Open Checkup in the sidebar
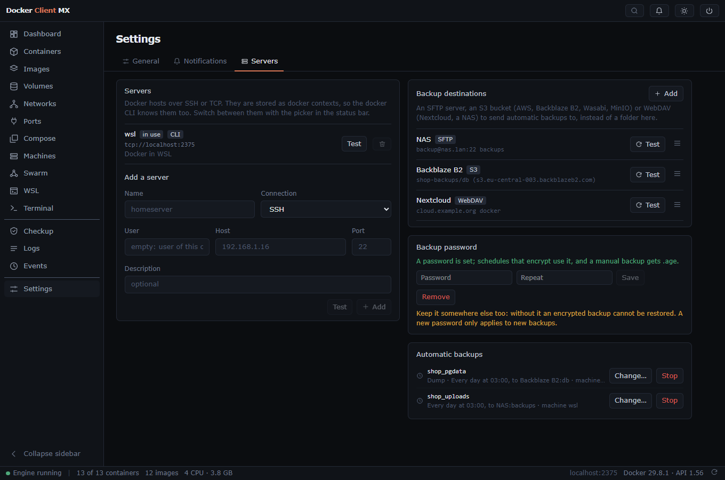 52,231
